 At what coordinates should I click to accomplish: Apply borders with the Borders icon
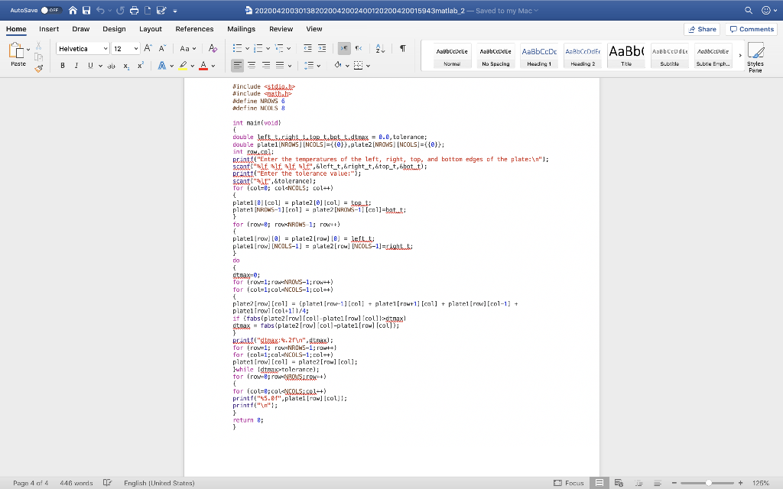click(358, 66)
